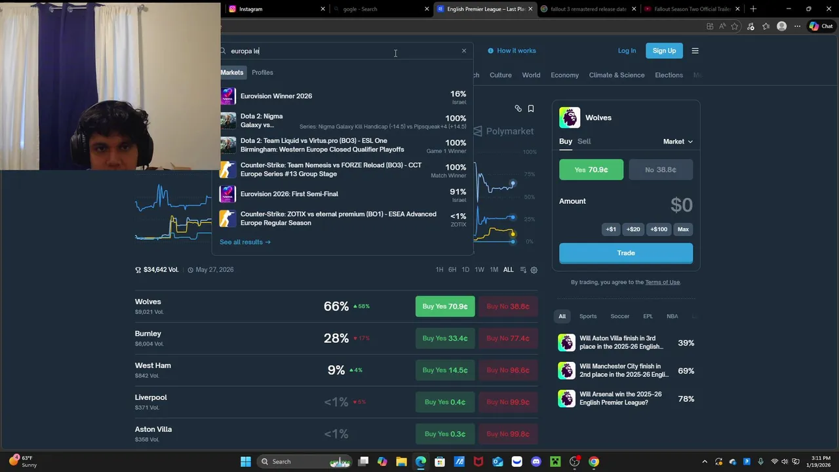Image resolution: width=839 pixels, height=472 pixels.
Task: Set chart range to 1D
Action: (465, 270)
